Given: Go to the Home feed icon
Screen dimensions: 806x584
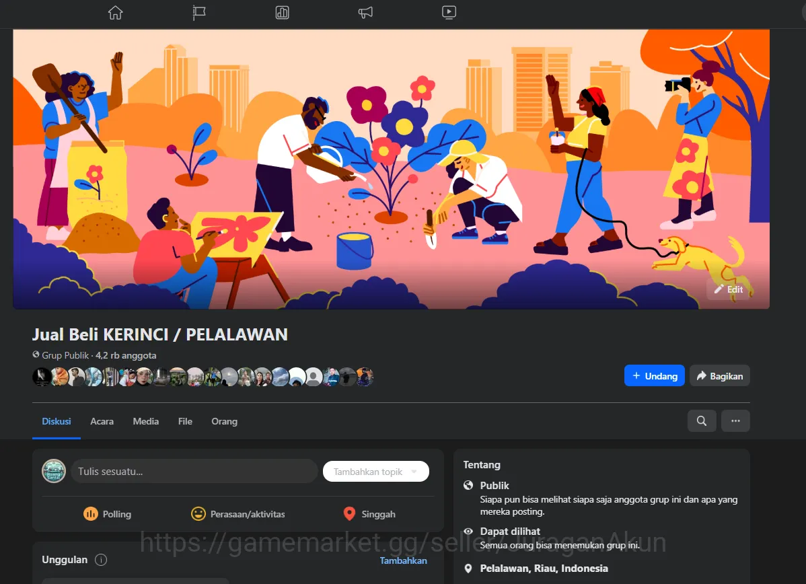Looking at the screenshot, I should [115, 12].
